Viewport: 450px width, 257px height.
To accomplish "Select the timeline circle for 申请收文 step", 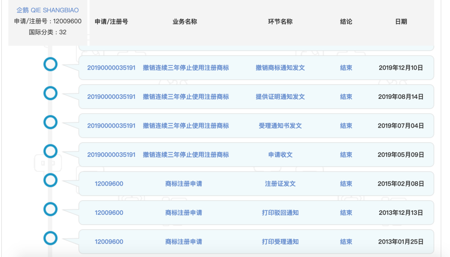I will tap(50, 151).
